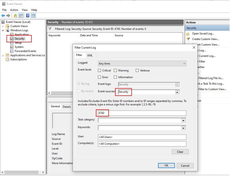Click the Back navigation arrow icon
The image size is (230, 176).
click(3, 16)
